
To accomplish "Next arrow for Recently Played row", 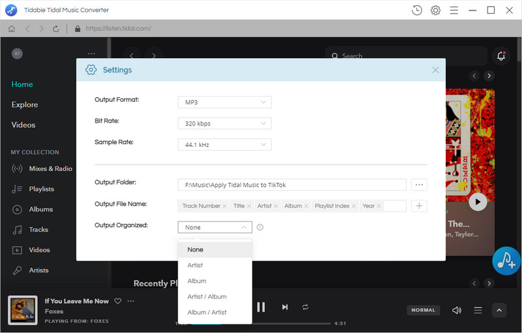I will 489,283.
